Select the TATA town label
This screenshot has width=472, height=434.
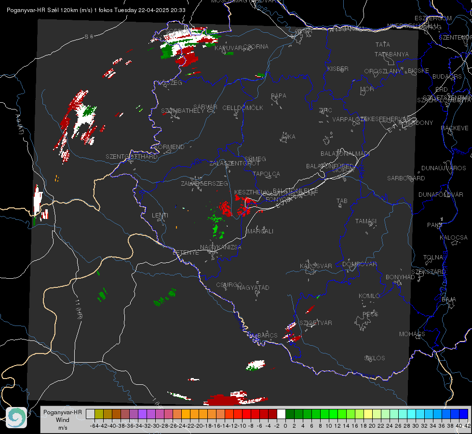[x=383, y=44]
